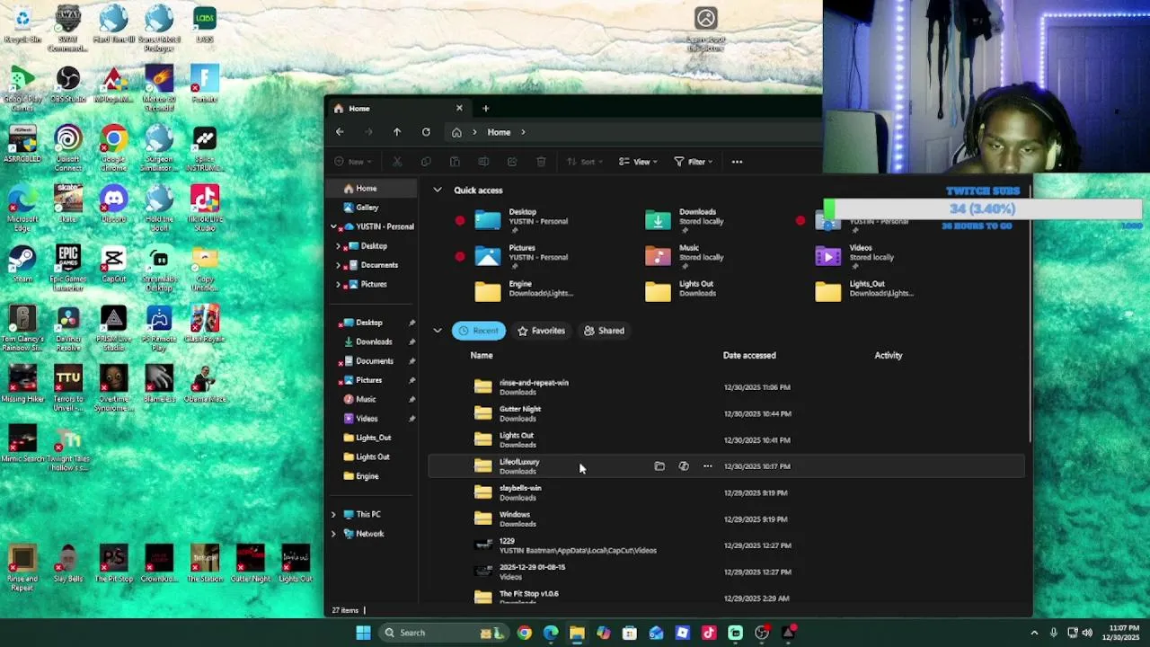This screenshot has width=1150, height=647.
Task: Open the Filter dropdown
Action: point(693,162)
